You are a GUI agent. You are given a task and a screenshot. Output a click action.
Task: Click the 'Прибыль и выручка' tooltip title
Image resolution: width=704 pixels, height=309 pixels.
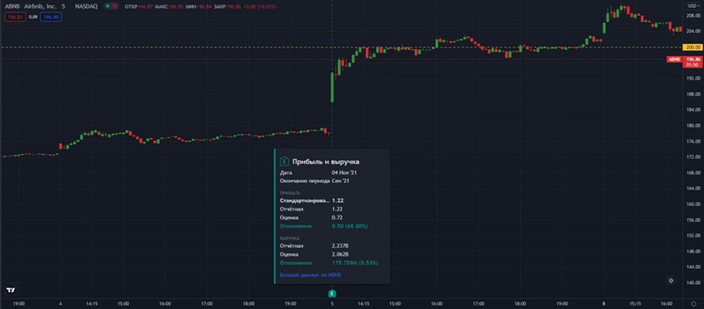[x=326, y=161]
